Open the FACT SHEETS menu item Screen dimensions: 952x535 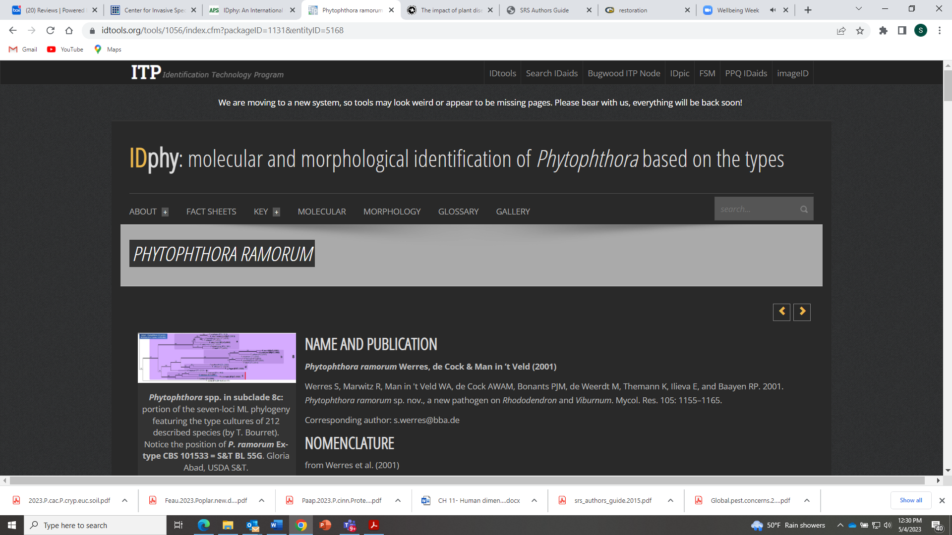(x=211, y=212)
